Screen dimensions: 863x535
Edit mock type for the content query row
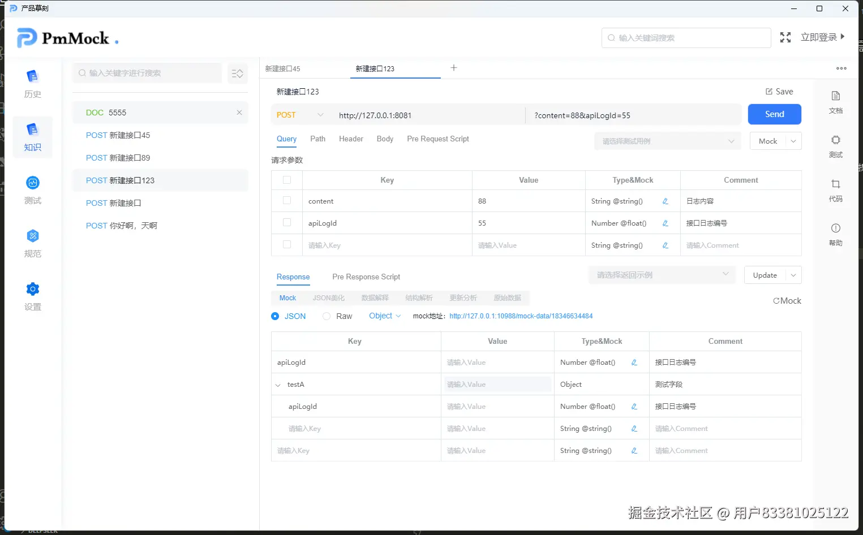click(666, 201)
